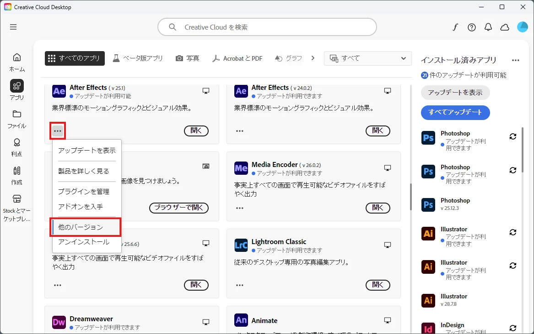This screenshot has width=534, height=334.
Task: Click the Media Encoder v26.0.2 icon
Action: (241, 168)
